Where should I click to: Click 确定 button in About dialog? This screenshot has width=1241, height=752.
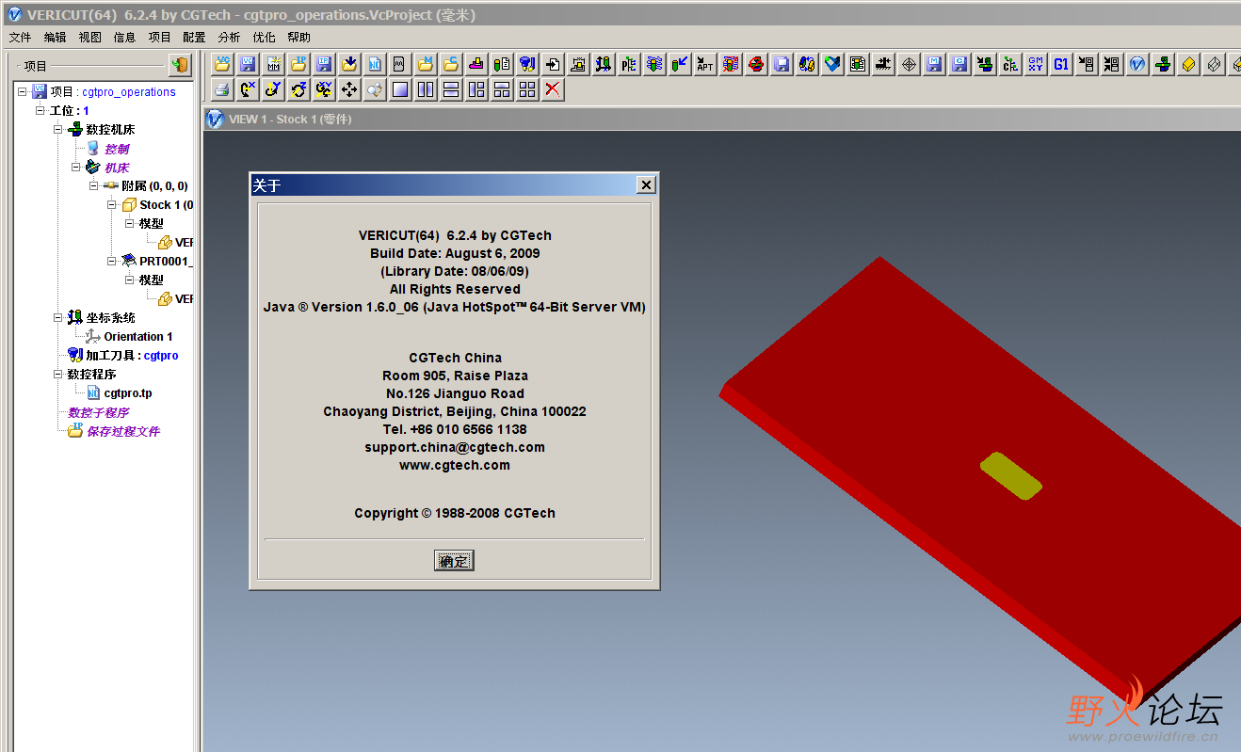click(454, 561)
